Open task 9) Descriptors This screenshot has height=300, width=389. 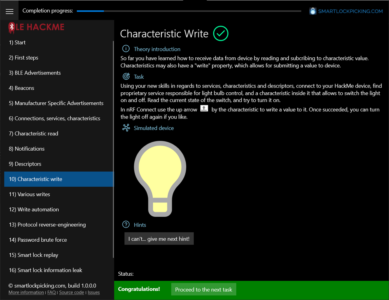pyautogui.click(x=59, y=164)
